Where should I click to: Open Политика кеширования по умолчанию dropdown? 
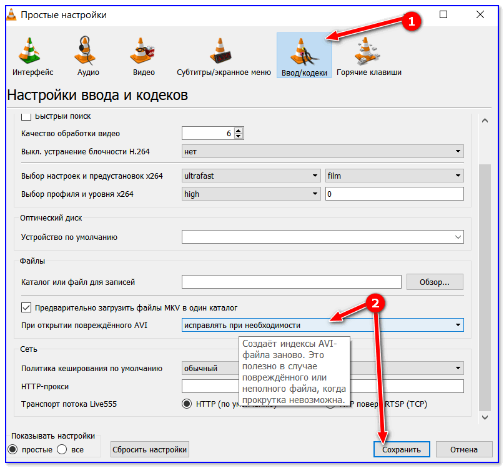[322, 368]
